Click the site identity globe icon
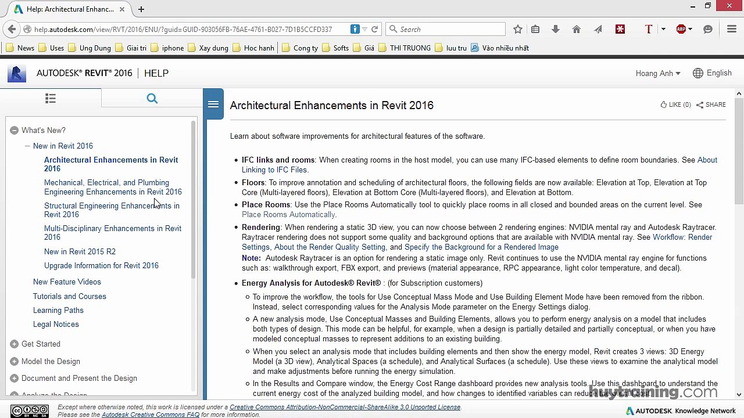744x418 pixels. (x=27, y=29)
